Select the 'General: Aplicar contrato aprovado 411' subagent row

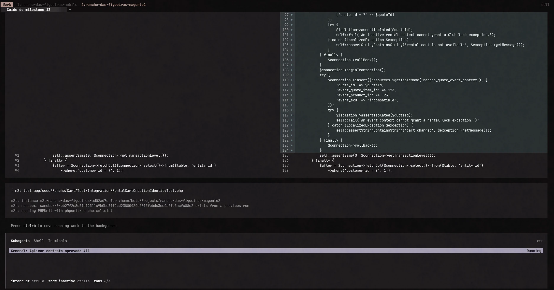tap(276, 251)
